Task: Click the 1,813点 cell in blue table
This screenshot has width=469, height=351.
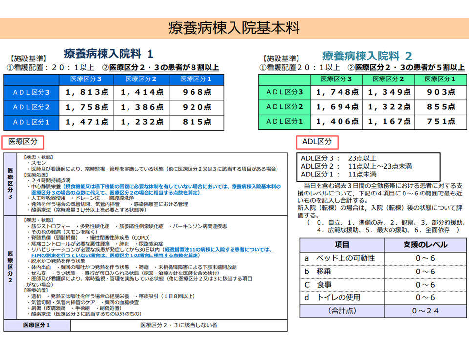Action: 86,92
